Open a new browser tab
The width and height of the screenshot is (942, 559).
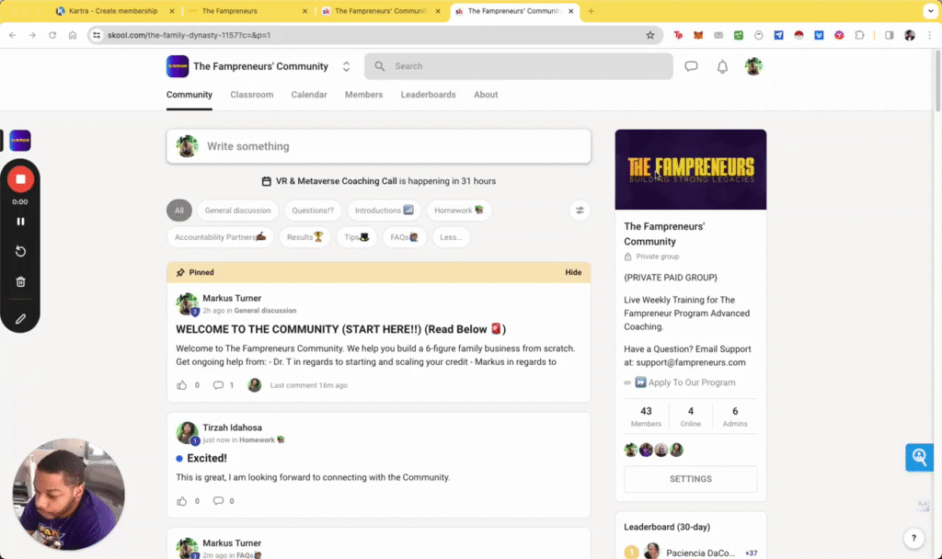tap(591, 11)
